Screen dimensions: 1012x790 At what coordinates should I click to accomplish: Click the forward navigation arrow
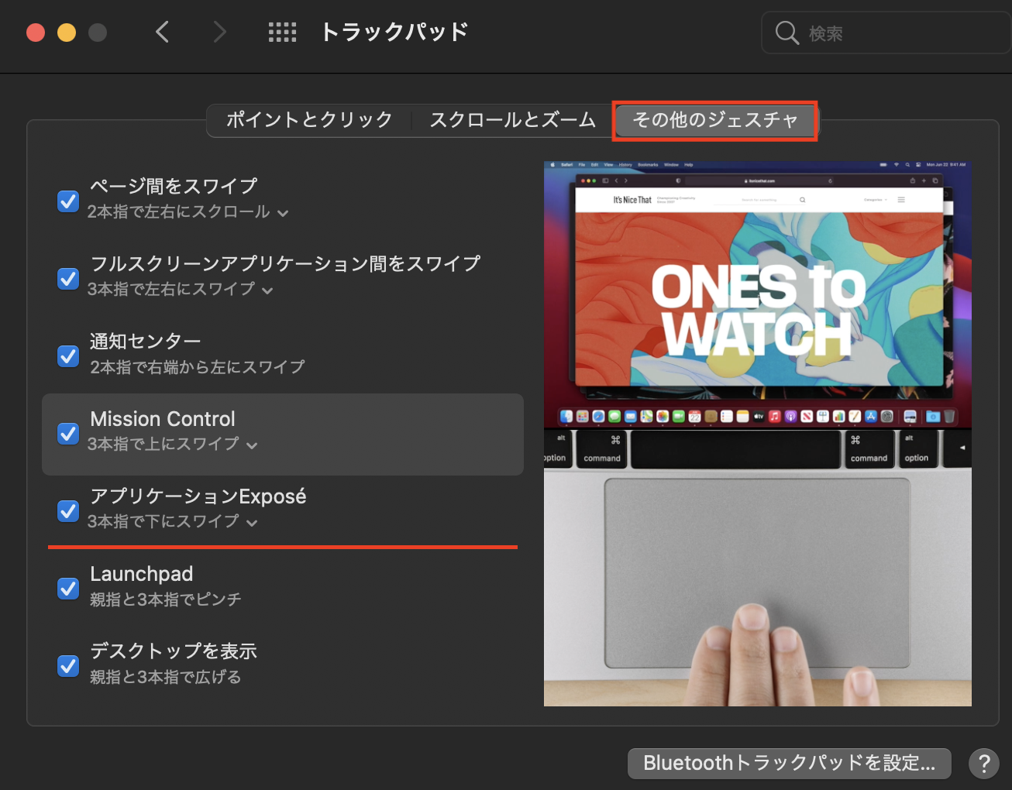click(220, 32)
